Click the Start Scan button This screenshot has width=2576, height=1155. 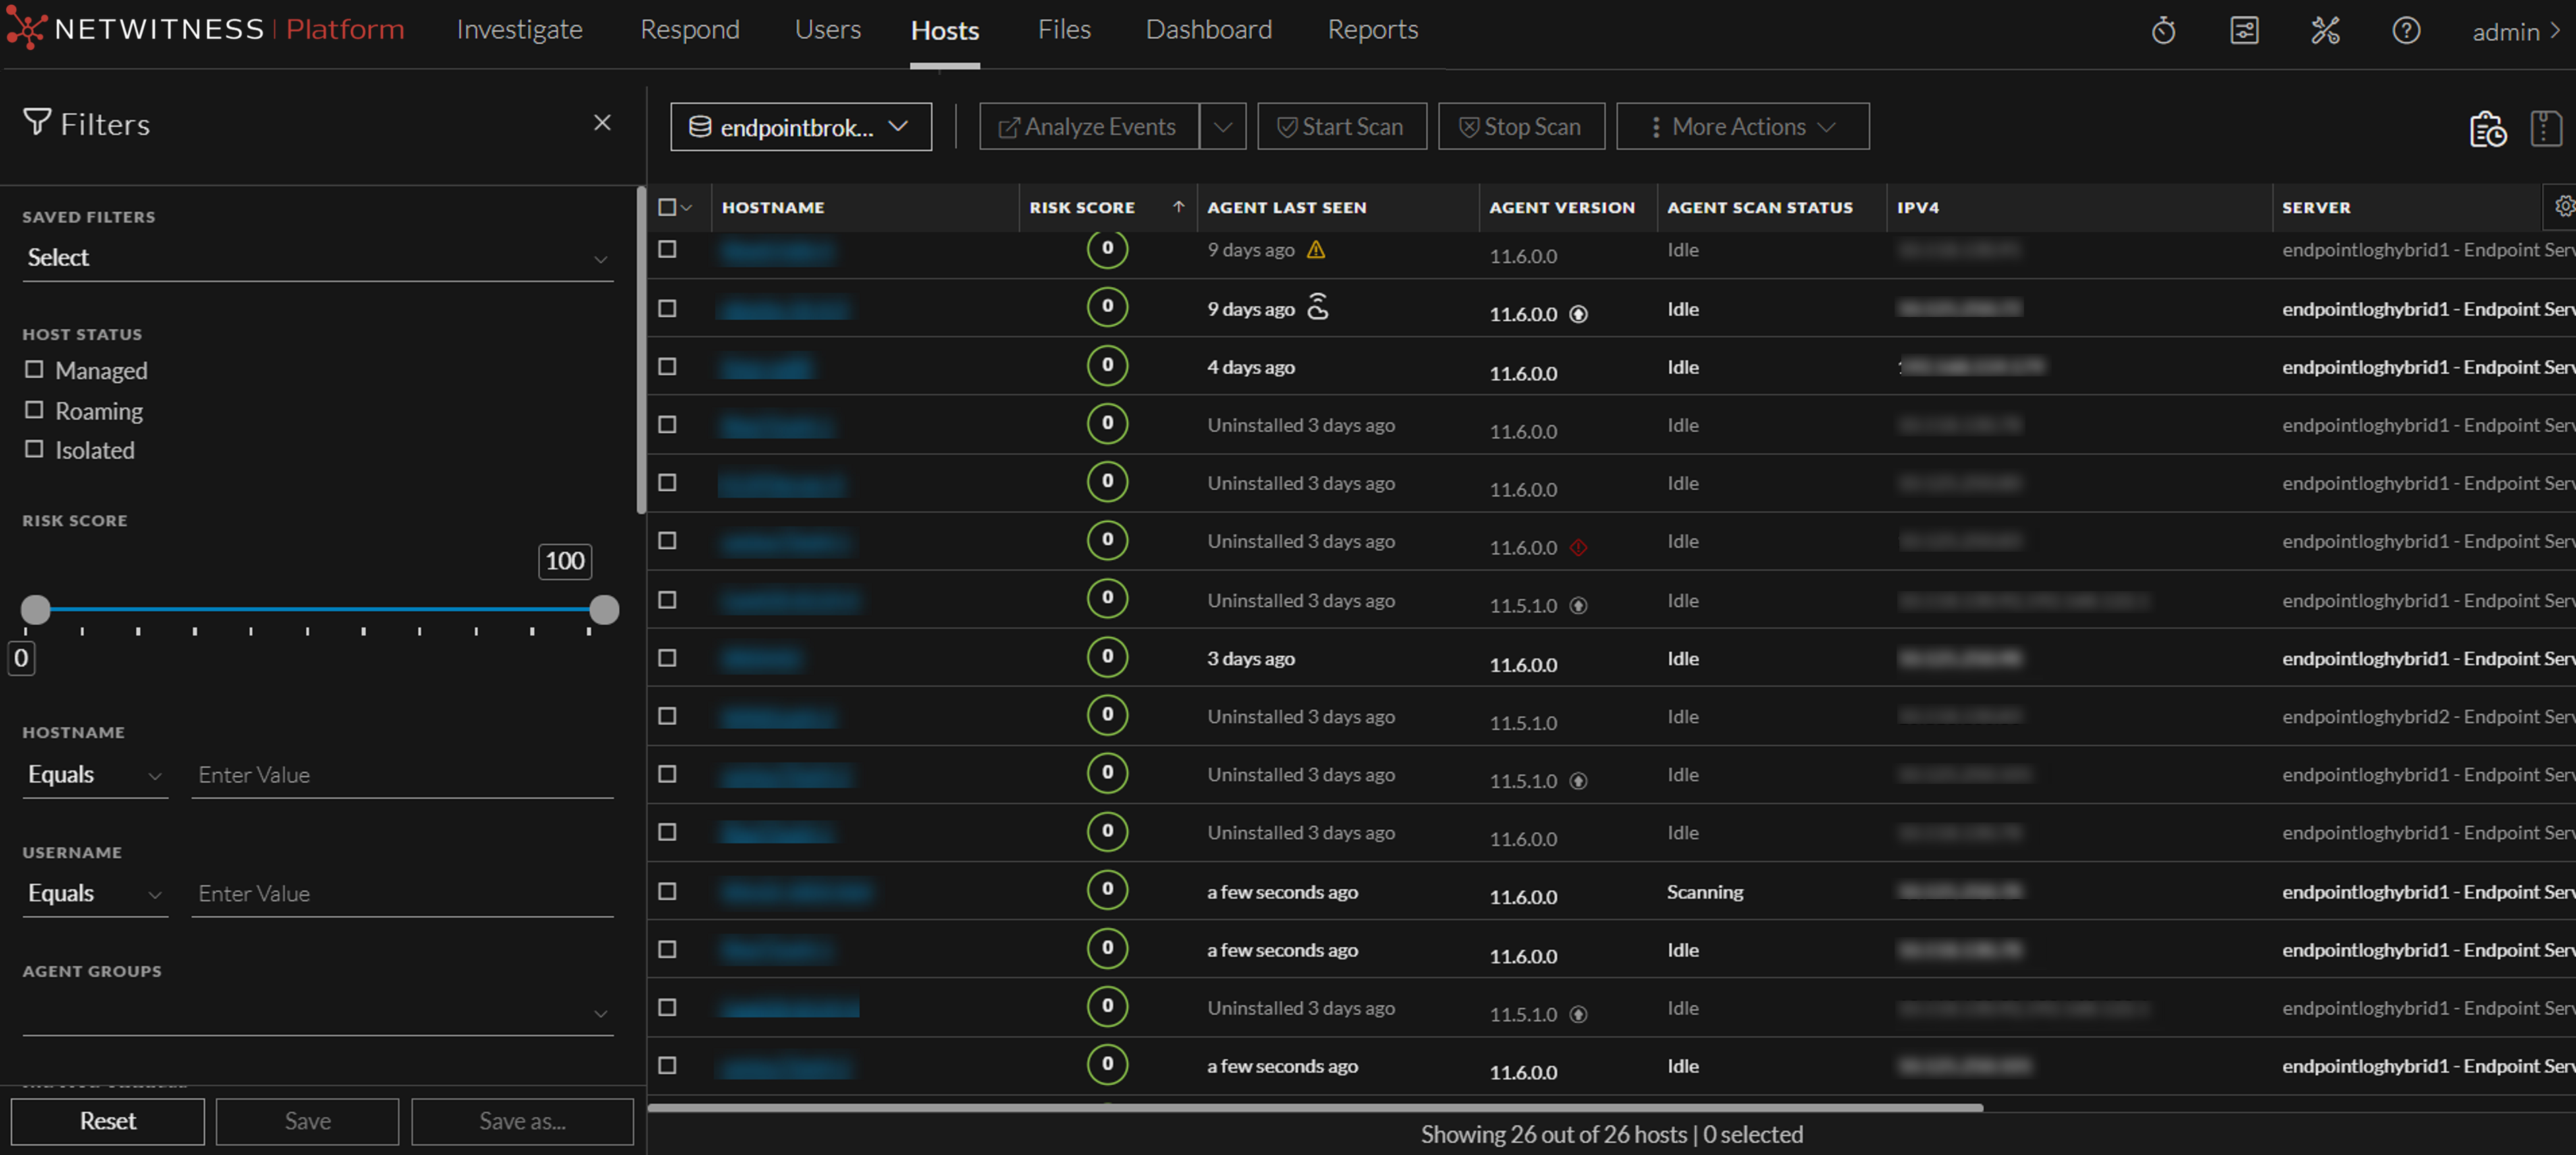point(1342,126)
